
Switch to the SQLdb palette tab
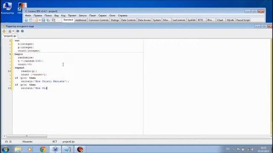click(230, 20)
